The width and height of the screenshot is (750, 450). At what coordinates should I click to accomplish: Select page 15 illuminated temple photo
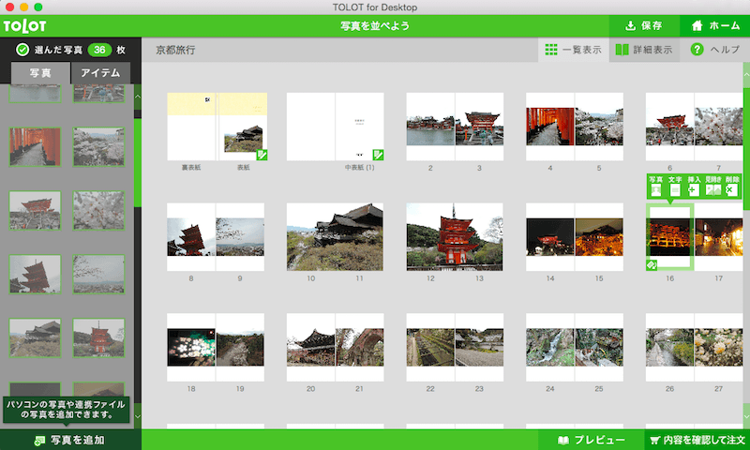[x=599, y=236]
